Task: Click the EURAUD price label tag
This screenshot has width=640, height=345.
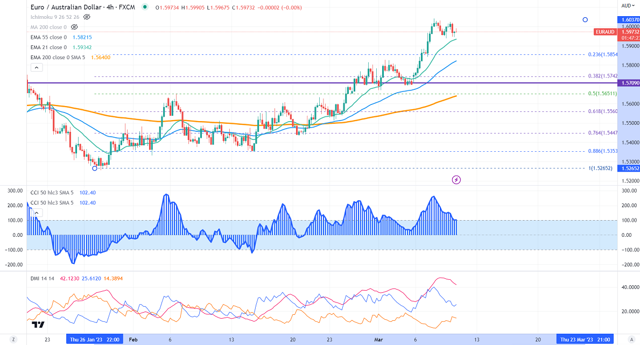Action: click(x=605, y=32)
